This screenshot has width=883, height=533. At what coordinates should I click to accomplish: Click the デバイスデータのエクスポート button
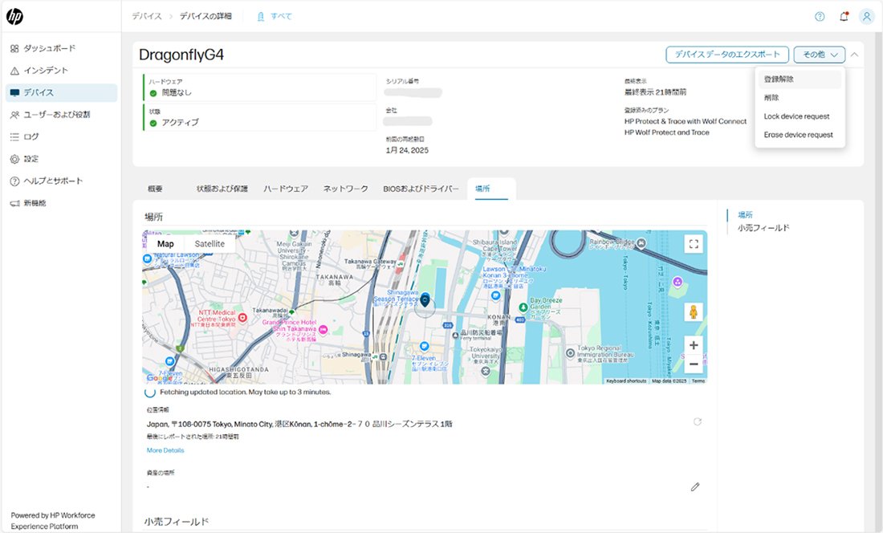727,55
